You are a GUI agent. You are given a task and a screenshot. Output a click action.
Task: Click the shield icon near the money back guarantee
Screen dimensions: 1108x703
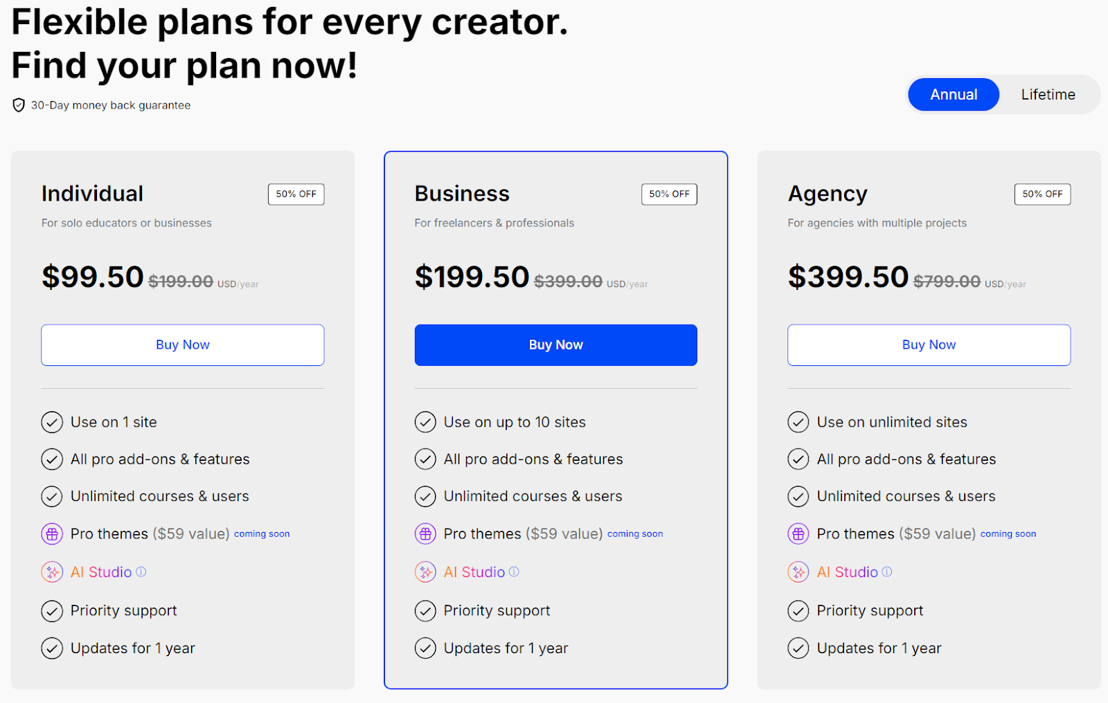coord(18,104)
